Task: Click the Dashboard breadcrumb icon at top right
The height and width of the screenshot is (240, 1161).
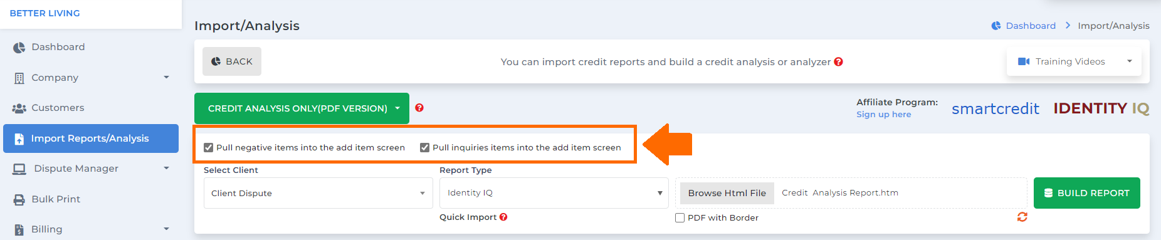Action: [x=996, y=26]
